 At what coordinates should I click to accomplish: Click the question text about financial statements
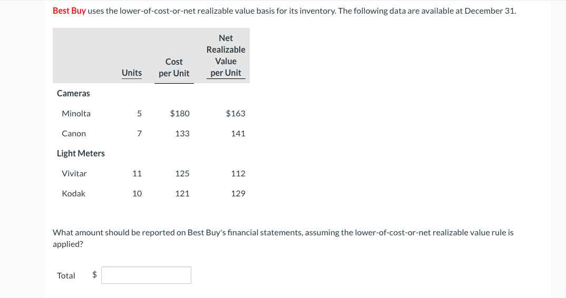coord(283,238)
